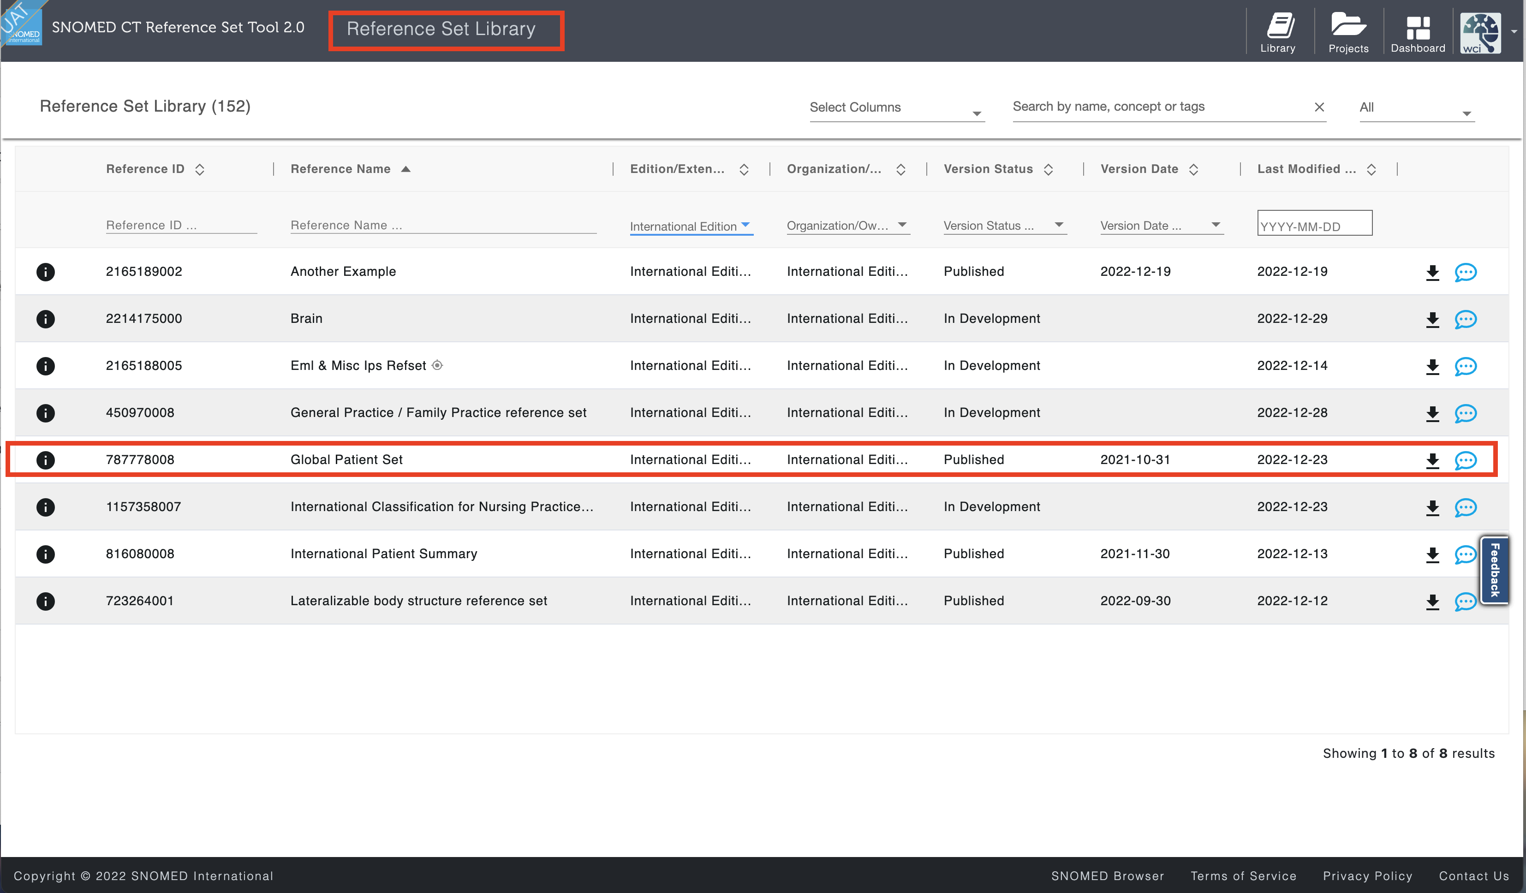Screen dimensions: 1526x893
Task: Open Contact Us link
Action: coord(1474,875)
